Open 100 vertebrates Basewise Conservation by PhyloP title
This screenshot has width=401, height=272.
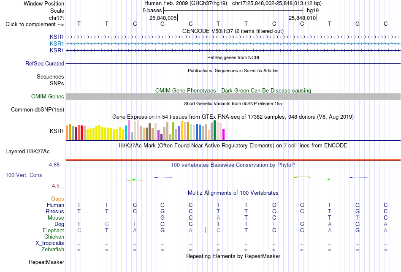pyautogui.click(x=233, y=165)
